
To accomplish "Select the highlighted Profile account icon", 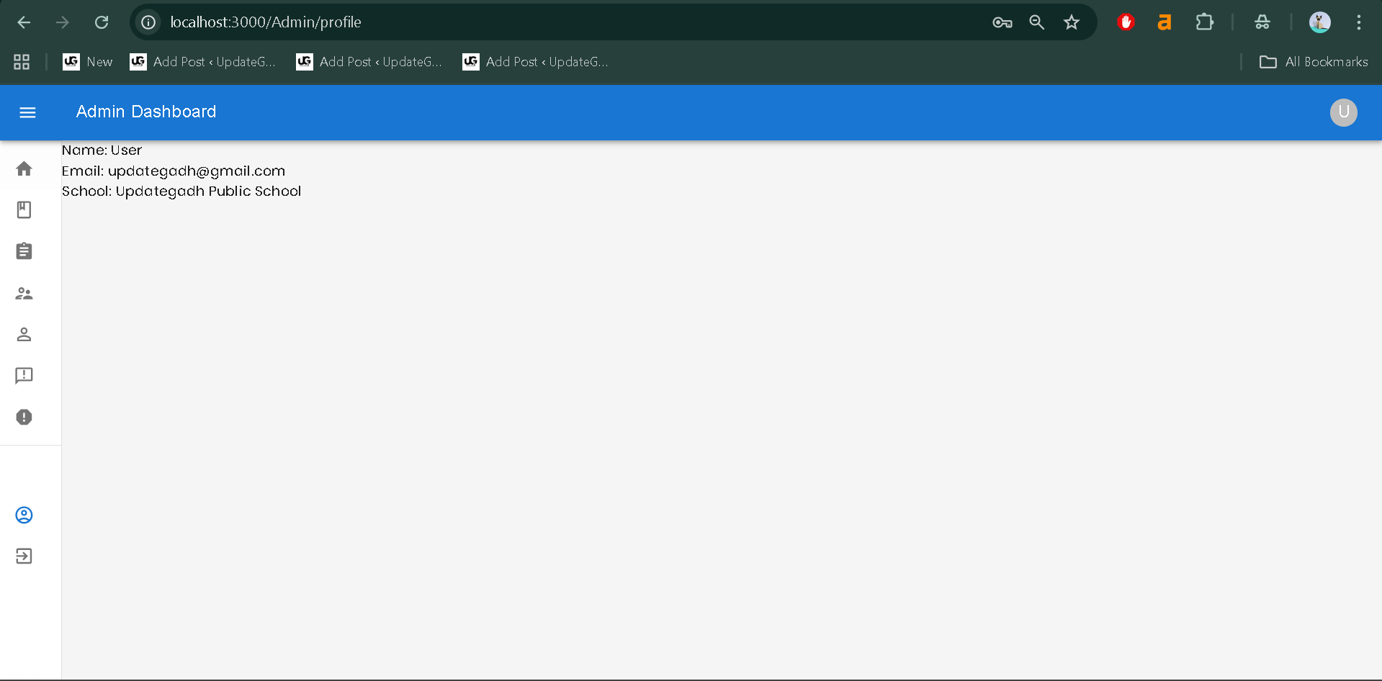I will click(x=24, y=515).
